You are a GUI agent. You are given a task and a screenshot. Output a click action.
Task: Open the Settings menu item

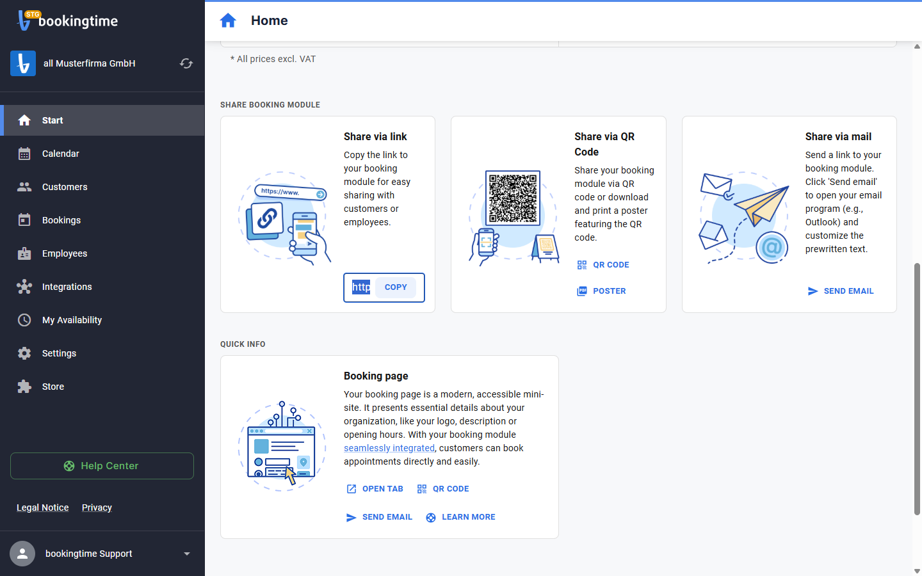coord(102,353)
